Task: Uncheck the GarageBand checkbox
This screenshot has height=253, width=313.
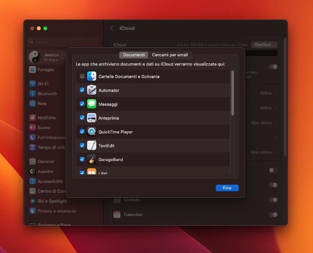Action: pyautogui.click(x=82, y=159)
